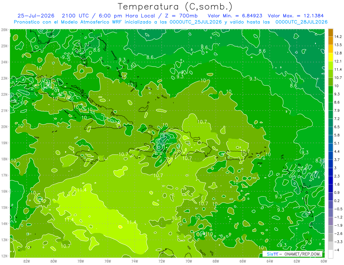344x265 pixels.
Task: Click the legend value 12.1
Action: 338,61
